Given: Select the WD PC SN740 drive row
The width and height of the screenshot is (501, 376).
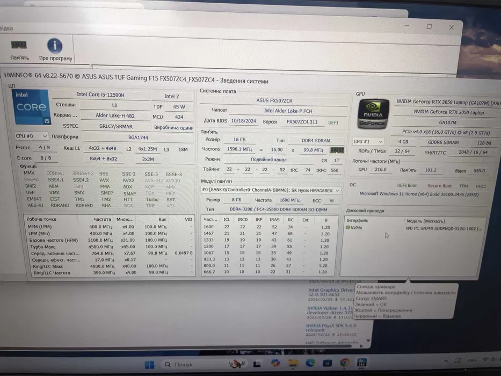Looking at the screenshot, I should pyautogui.click(x=414, y=228).
